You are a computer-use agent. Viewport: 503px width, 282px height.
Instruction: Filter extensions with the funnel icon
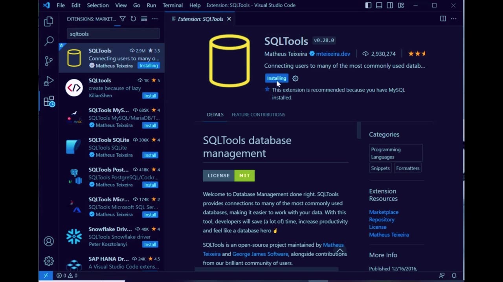click(123, 19)
